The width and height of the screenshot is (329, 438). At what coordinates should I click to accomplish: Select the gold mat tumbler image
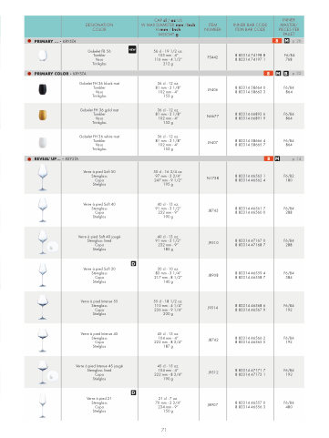[43, 116]
